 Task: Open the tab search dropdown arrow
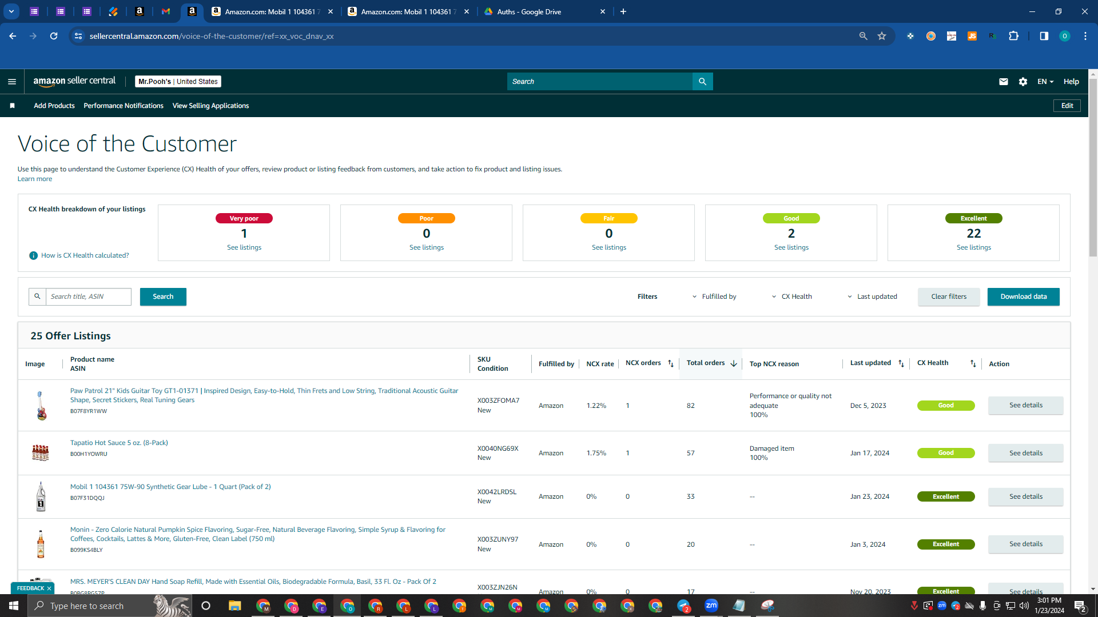click(11, 11)
